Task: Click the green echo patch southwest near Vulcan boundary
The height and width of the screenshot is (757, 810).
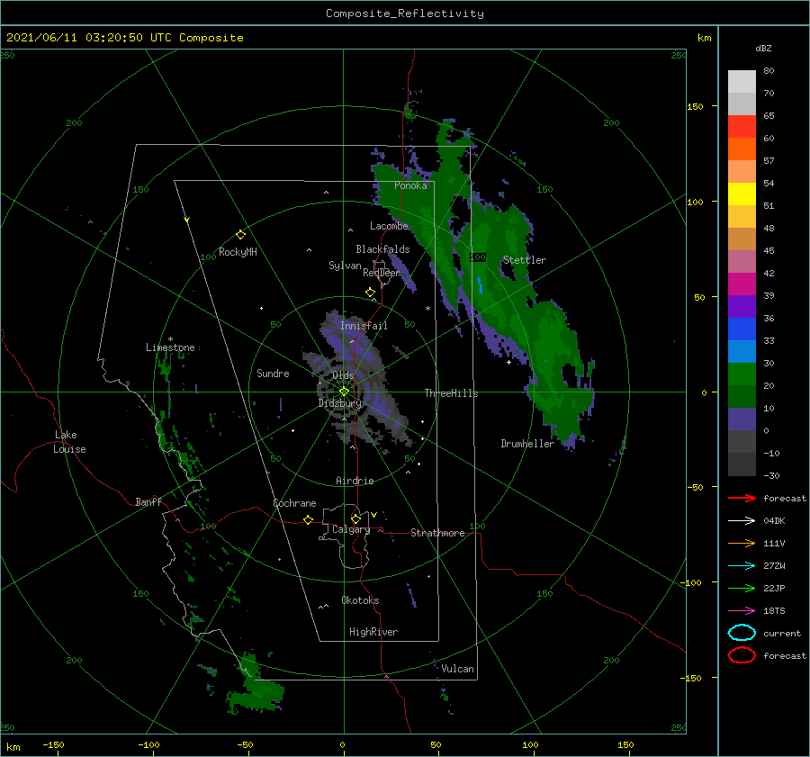Action: [x=256, y=685]
